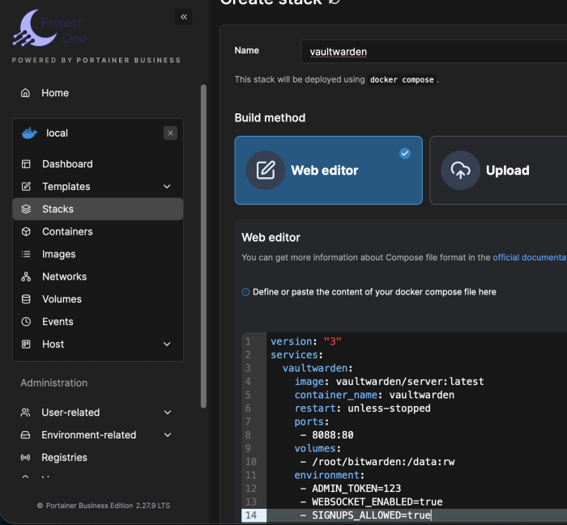Image resolution: width=567 pixels, height=525 pixels.
Task: Click the Host panel icon
Action: point(26,344)
